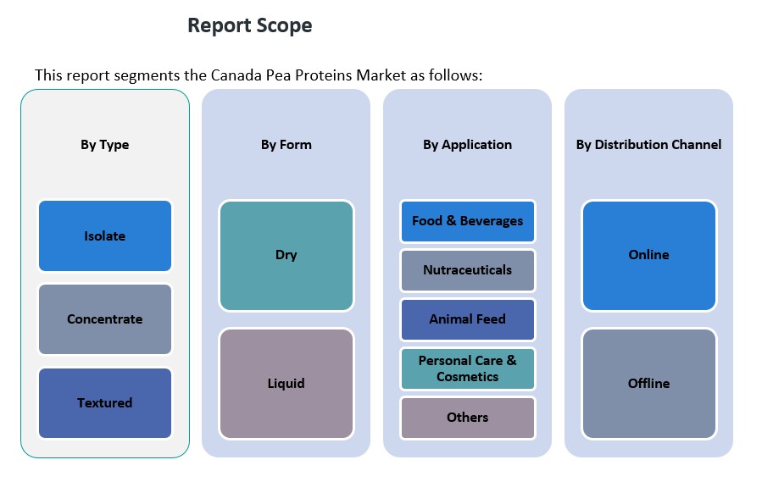The width and height of the screenshot is (762, 504).
Task: Click the Liquid form box
Action: tap(286, 384)
